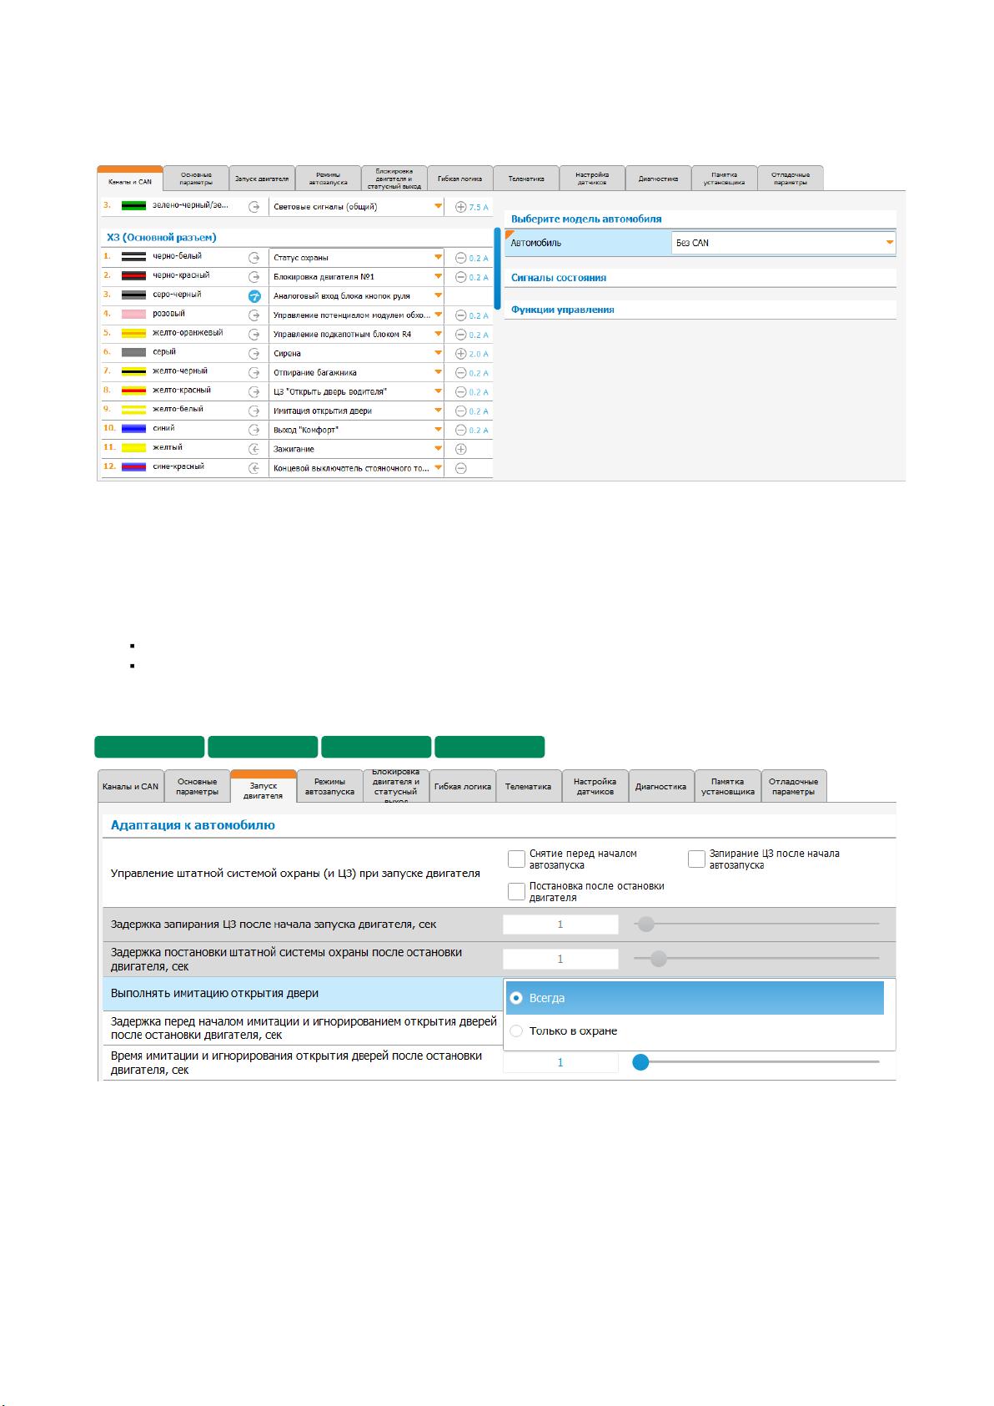The width and height of the screenshot is (994, 1406).
Task: Open Гибкая логика tab in Каналы и CAN view
Action: click(x=460, y=179)
